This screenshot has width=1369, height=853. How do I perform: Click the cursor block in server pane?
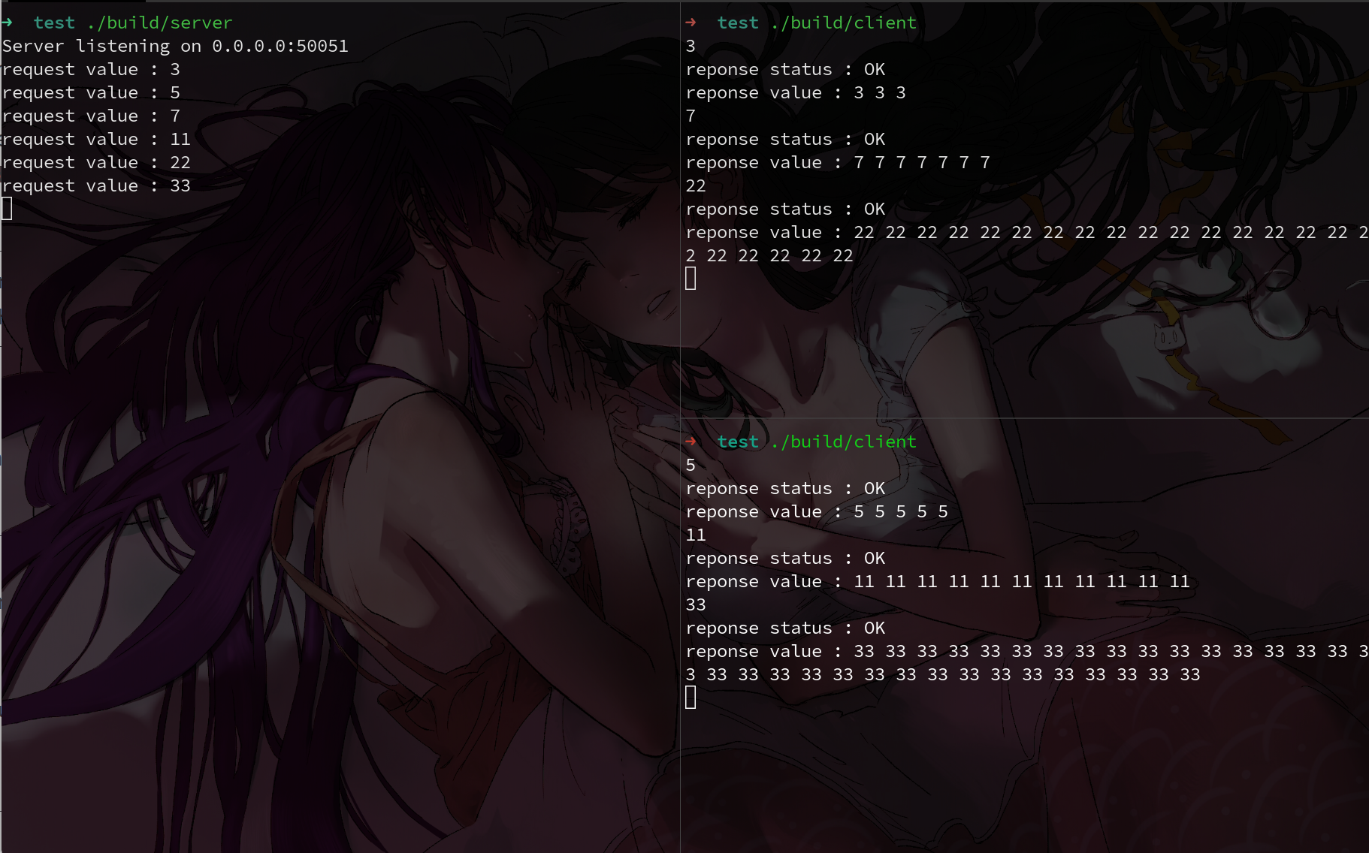[x=7, y=209]
